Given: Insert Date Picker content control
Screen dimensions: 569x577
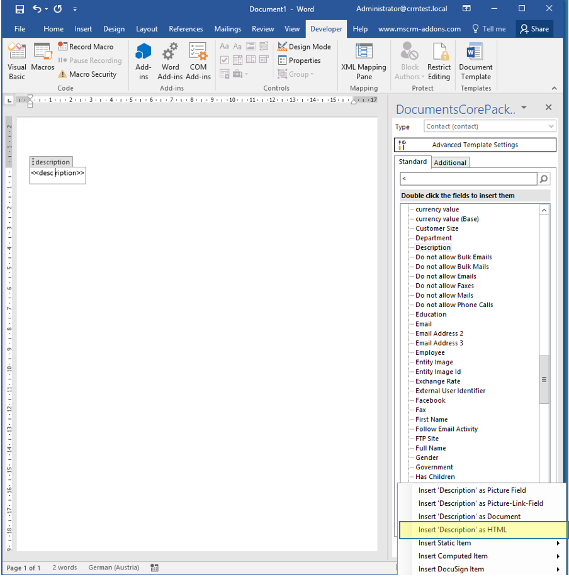Looking at the screenshot, I should [x=264, y=60].
